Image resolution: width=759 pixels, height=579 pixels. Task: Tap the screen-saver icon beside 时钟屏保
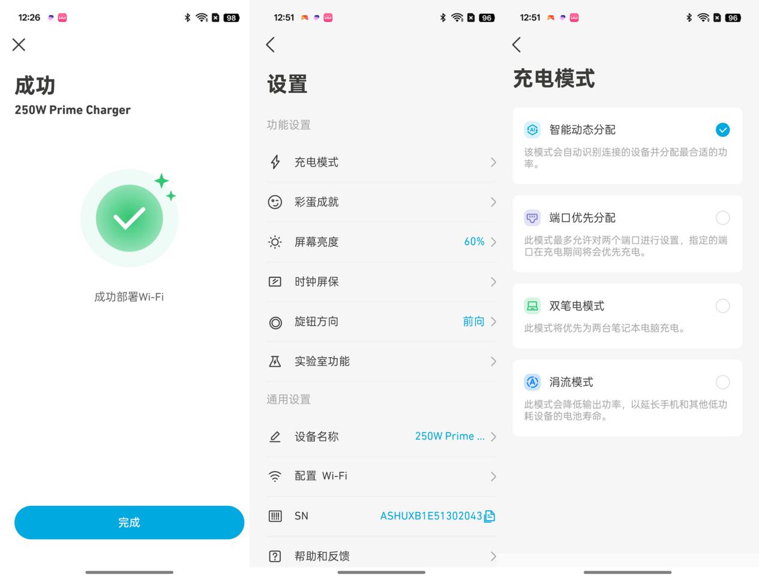[275, 281]
